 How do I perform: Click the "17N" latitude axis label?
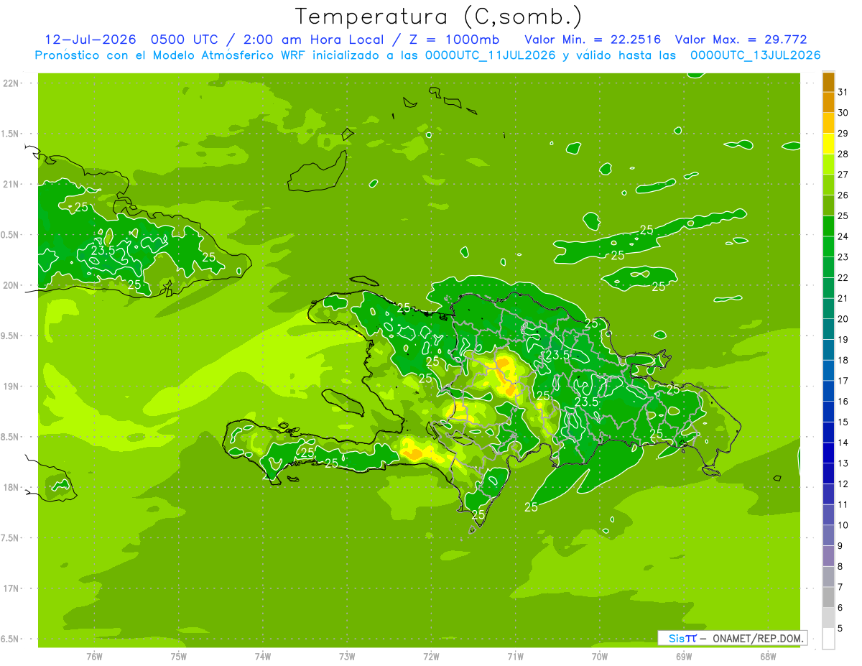point(10,589)
